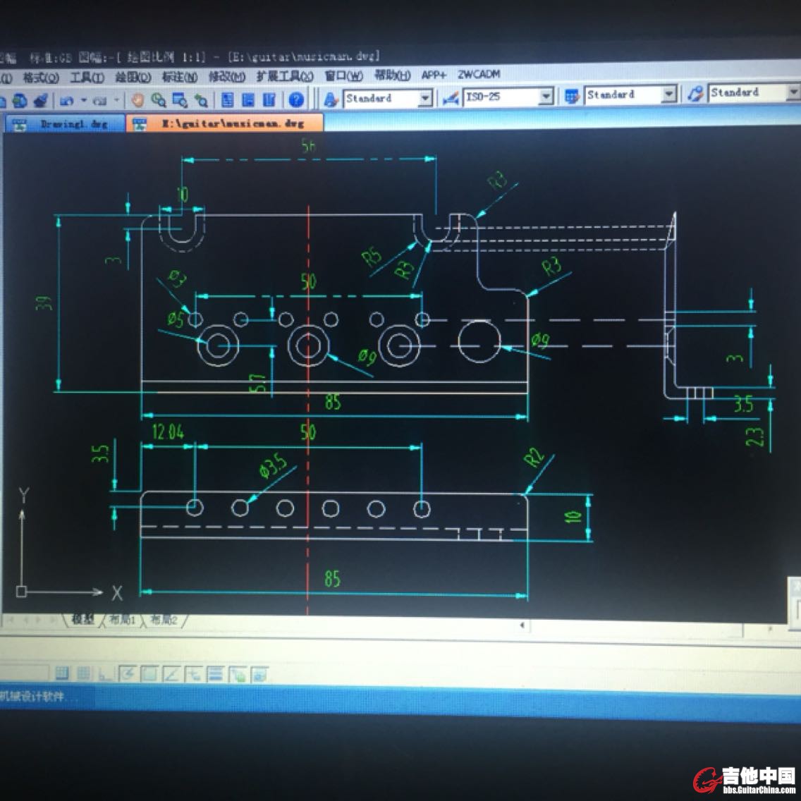The width and height of the screenshot is (801, 801).
Task: Click the pan hand tool icon
Action: 138,100
